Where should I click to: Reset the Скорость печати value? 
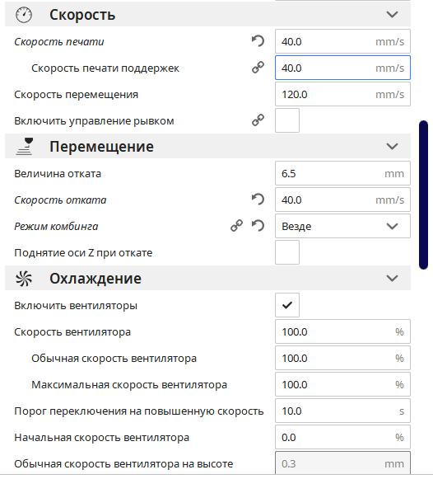258,41
